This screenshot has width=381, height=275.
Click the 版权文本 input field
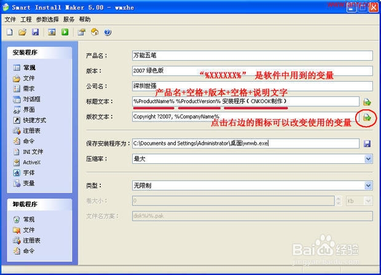pos(246,117)
